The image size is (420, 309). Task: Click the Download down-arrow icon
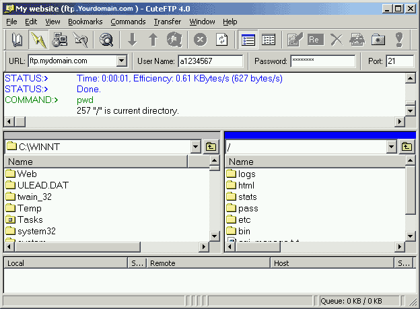(x=133, y=40)
